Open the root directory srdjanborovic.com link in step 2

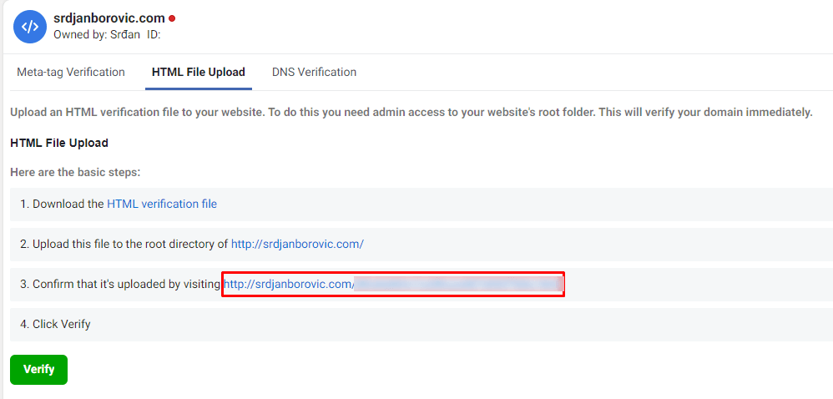pos(297,244)
